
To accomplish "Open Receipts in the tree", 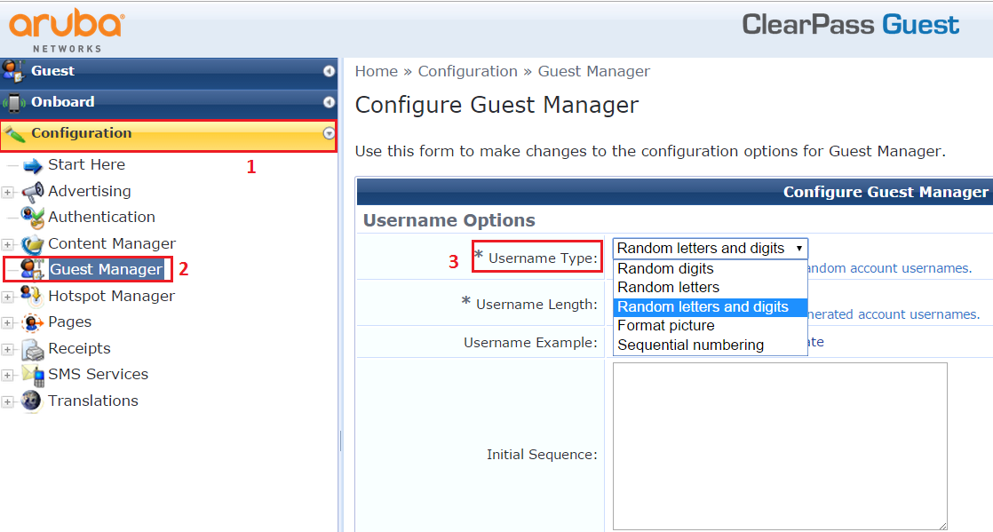I will pos(79,349).
